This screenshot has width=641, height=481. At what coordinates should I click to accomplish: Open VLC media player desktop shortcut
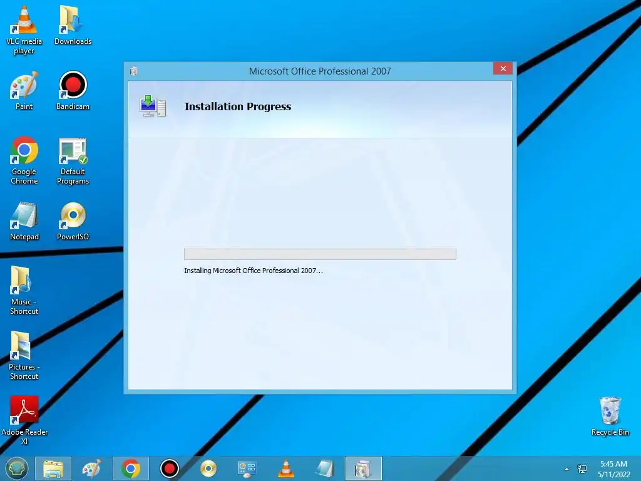24,30
